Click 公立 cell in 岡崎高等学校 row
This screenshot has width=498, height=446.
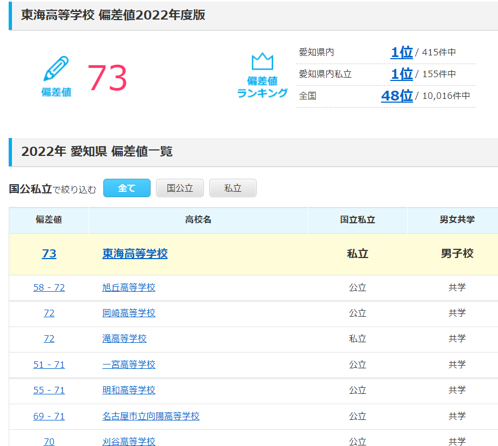tap(358, 313)
